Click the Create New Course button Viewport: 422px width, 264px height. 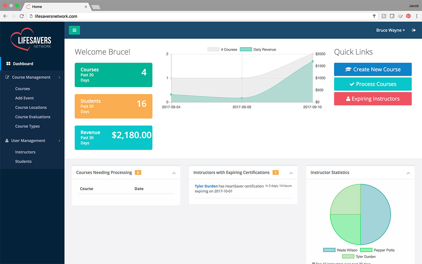[x=373, y=69]
